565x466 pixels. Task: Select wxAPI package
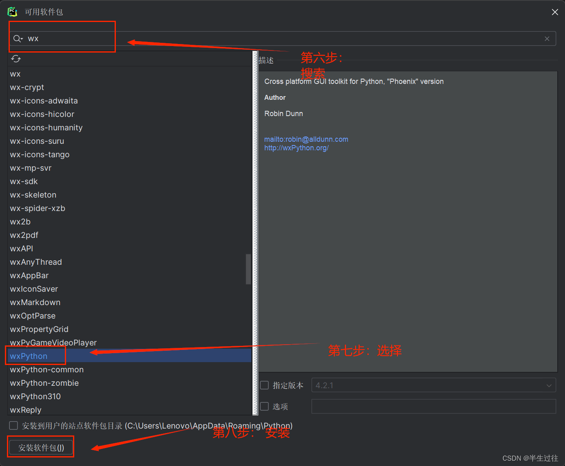coord(130,249)
